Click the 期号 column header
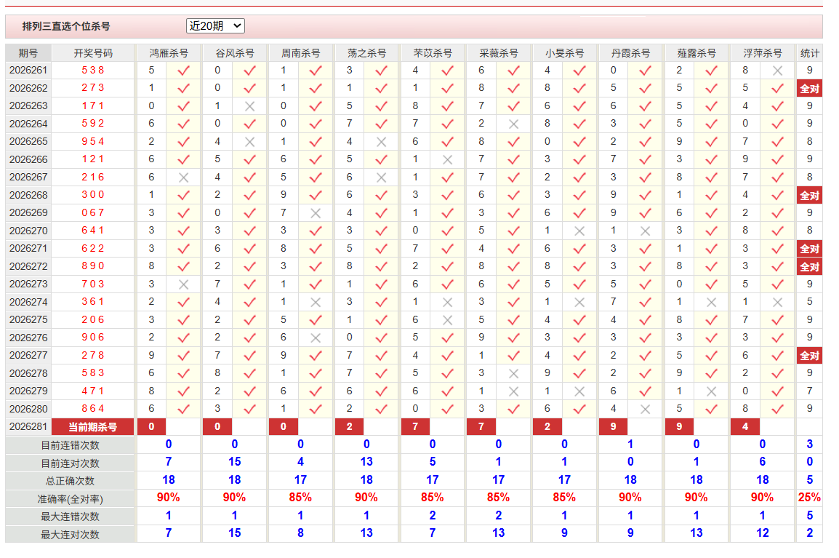The width and height of the screenshot is (839, 558). tap(28, 53)
